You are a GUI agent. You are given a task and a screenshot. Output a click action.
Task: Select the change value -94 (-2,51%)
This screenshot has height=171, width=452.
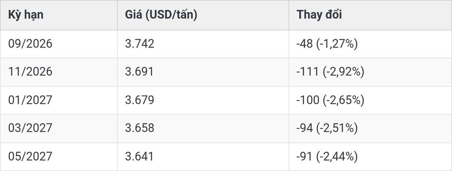[327, 128]
